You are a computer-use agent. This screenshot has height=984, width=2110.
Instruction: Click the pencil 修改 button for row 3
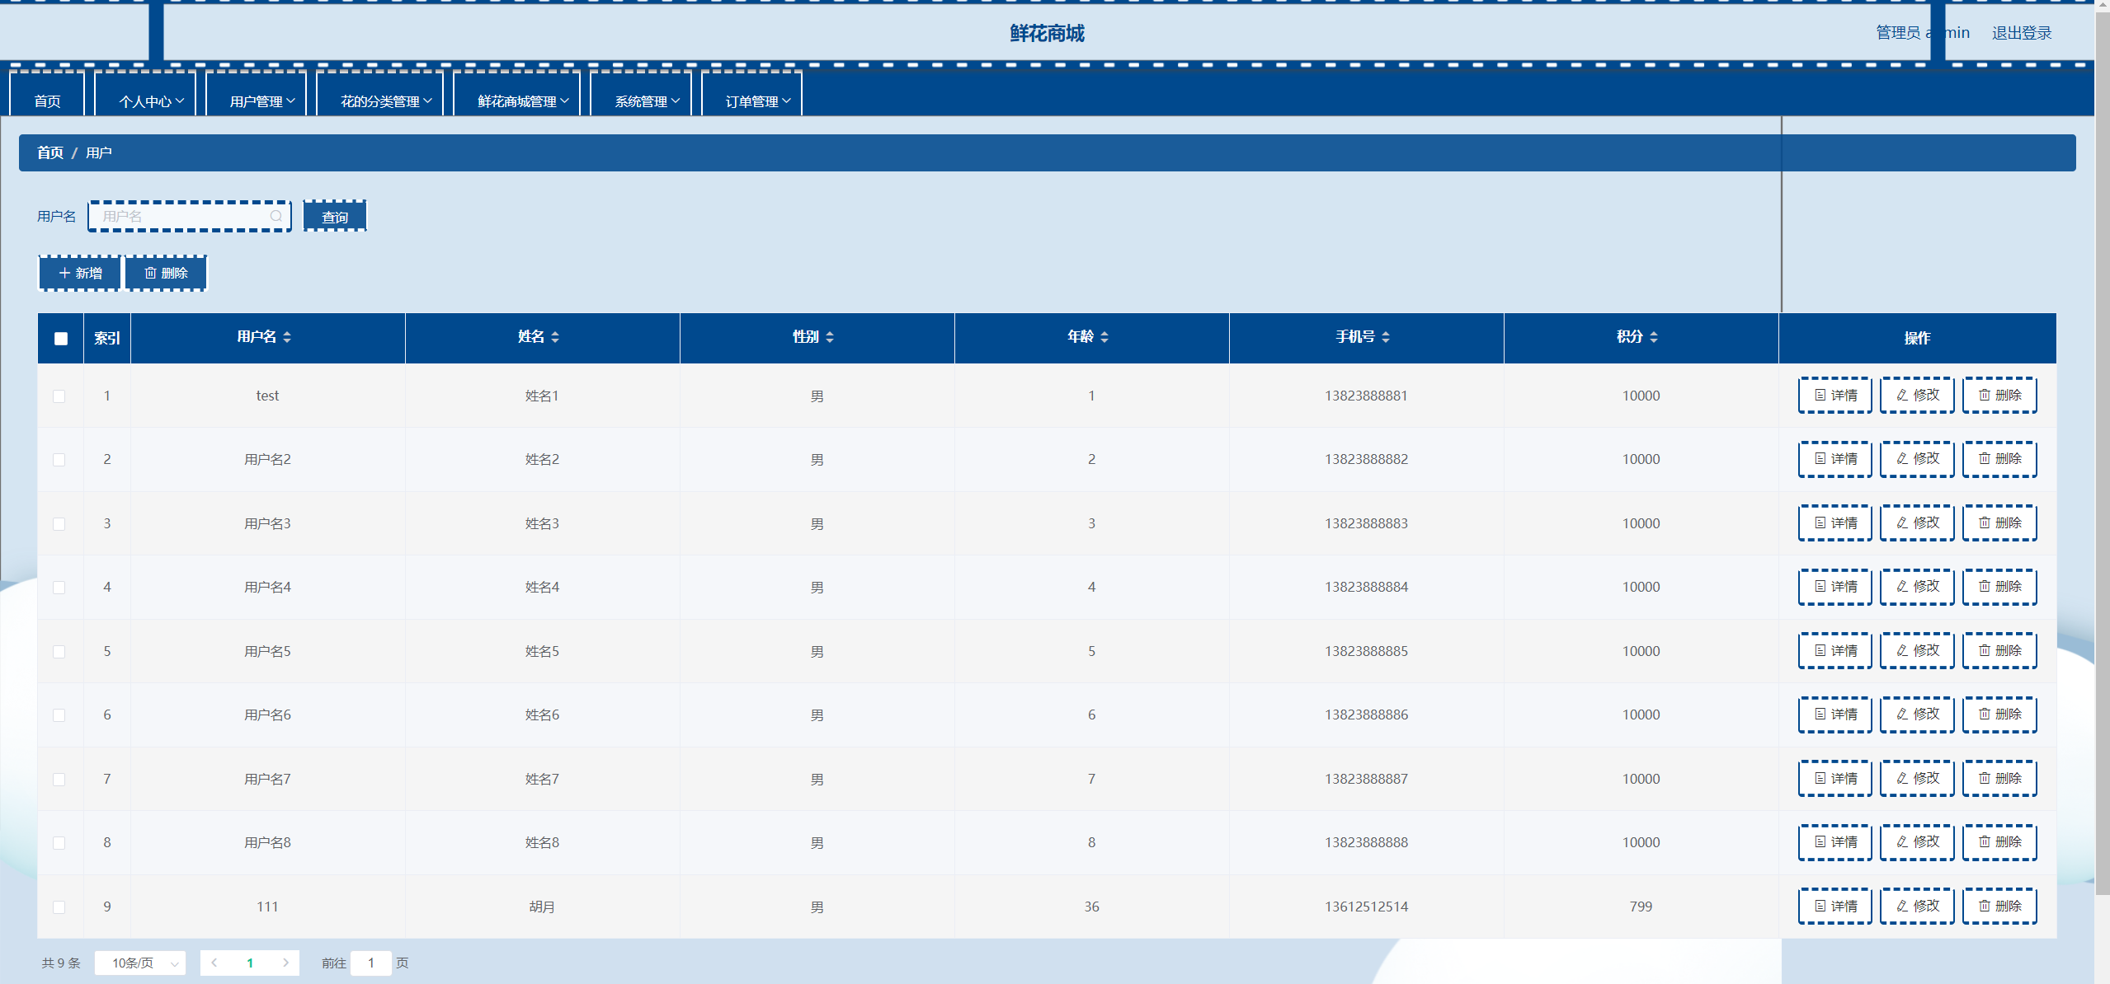pyautogui.click(x=1916, y=523)
